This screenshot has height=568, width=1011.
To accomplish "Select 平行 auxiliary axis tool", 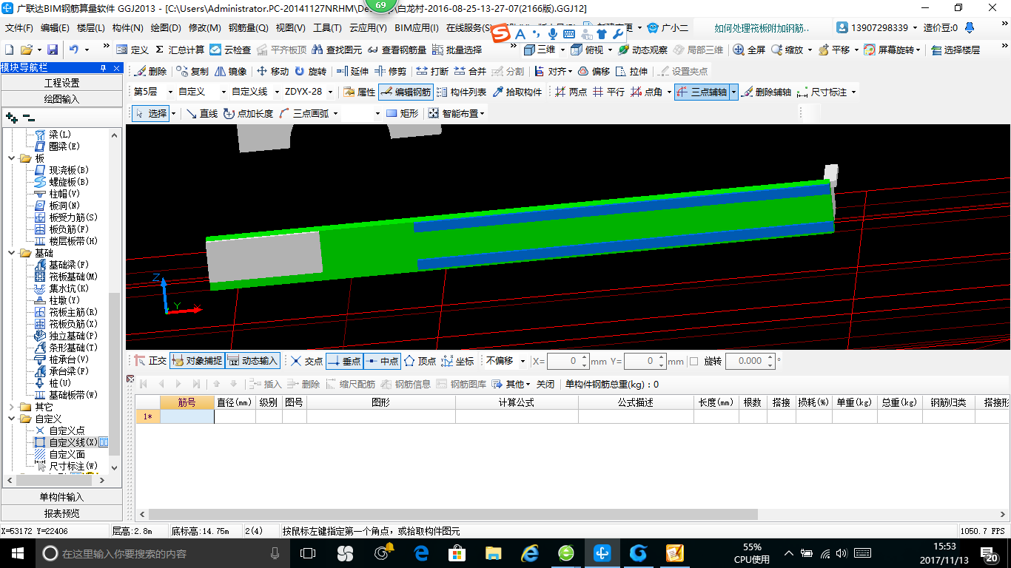I will point(609,92).
